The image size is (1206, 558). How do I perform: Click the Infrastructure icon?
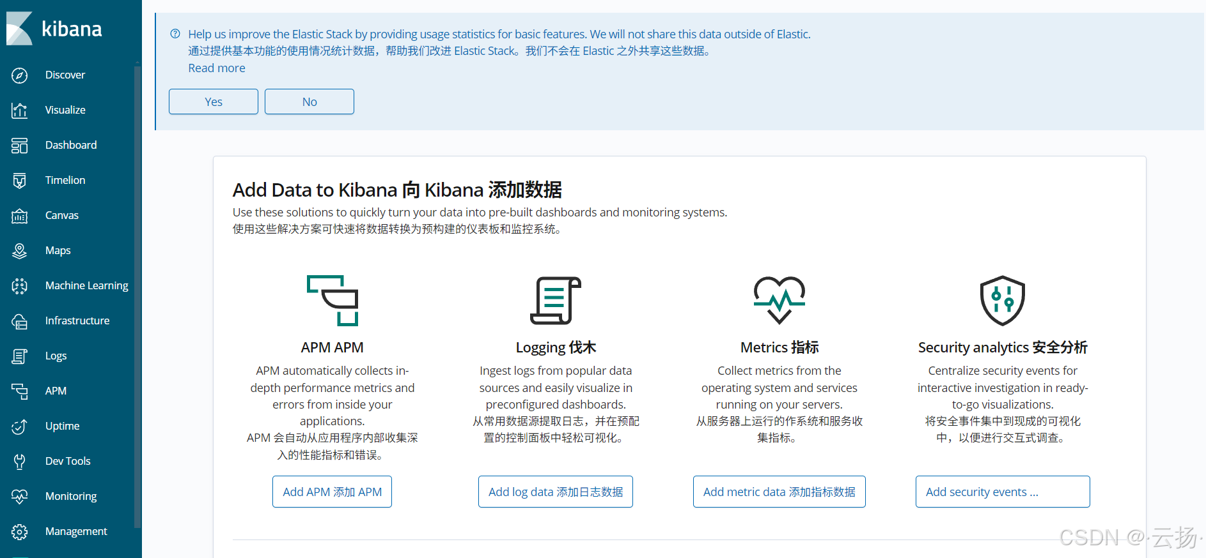pyautogui.click(x=20, y=321)
